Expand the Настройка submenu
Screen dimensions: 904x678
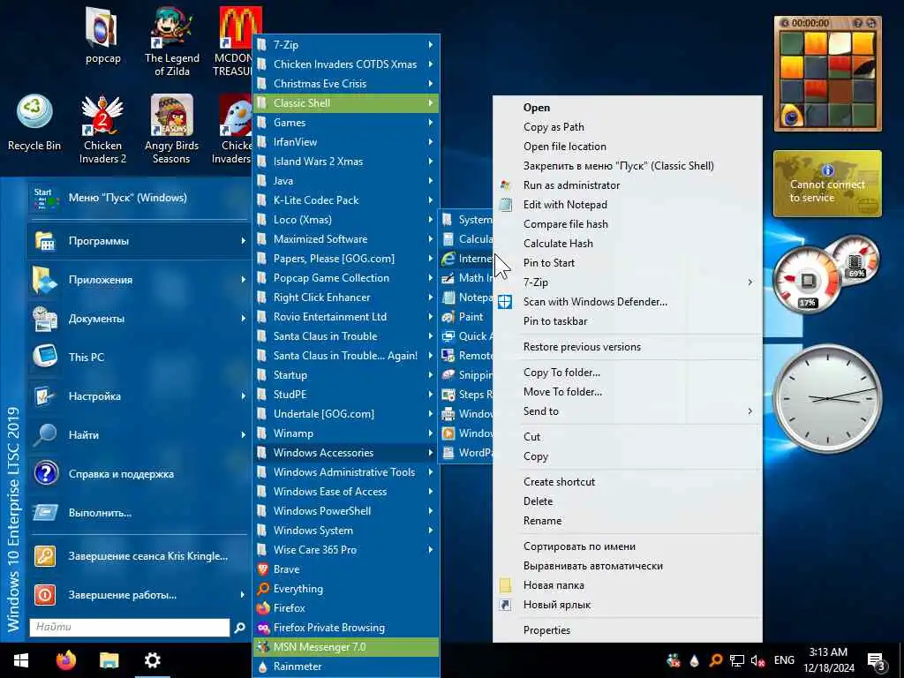point(137,396)
